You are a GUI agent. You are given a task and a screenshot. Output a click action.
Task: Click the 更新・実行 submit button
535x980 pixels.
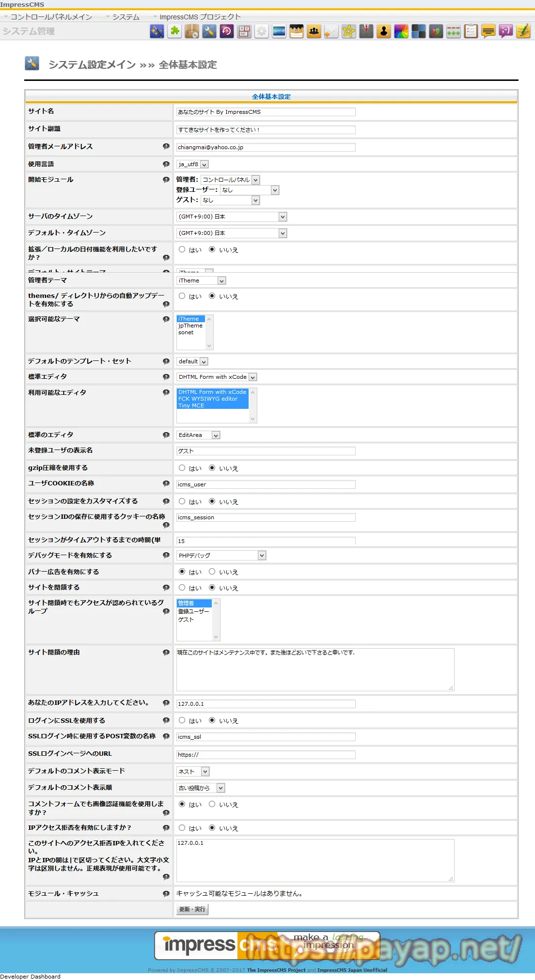coord(192,909)
